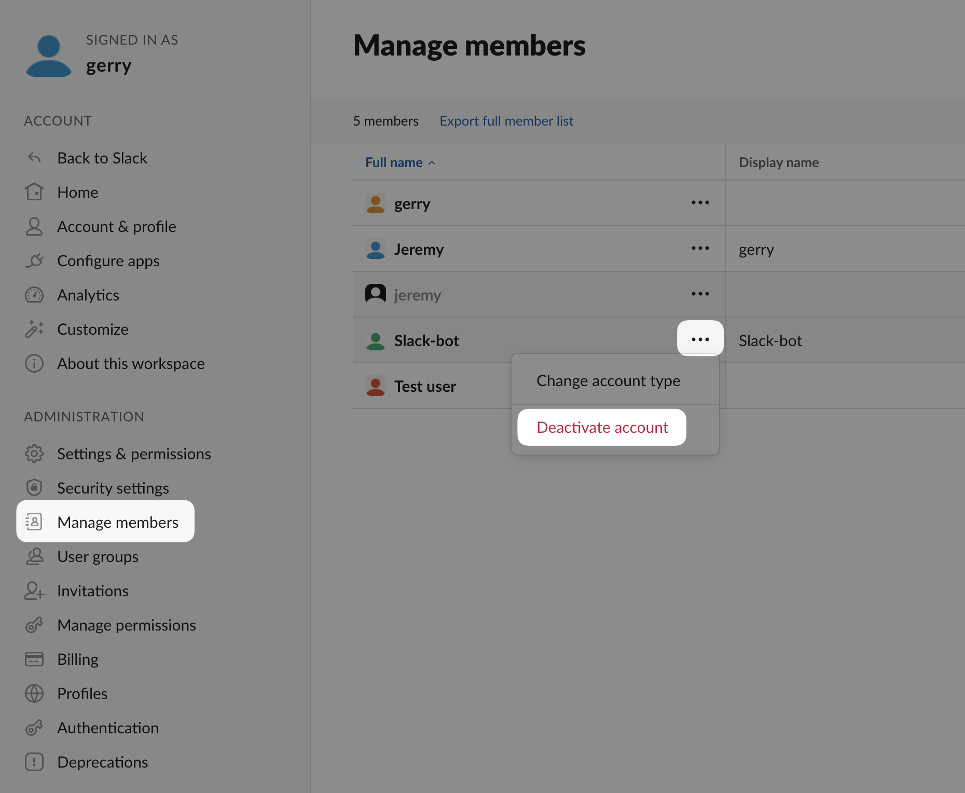Click the Invitations add-person icon
The height and width of the screenshot is (793, 965).
click(34, 591)
